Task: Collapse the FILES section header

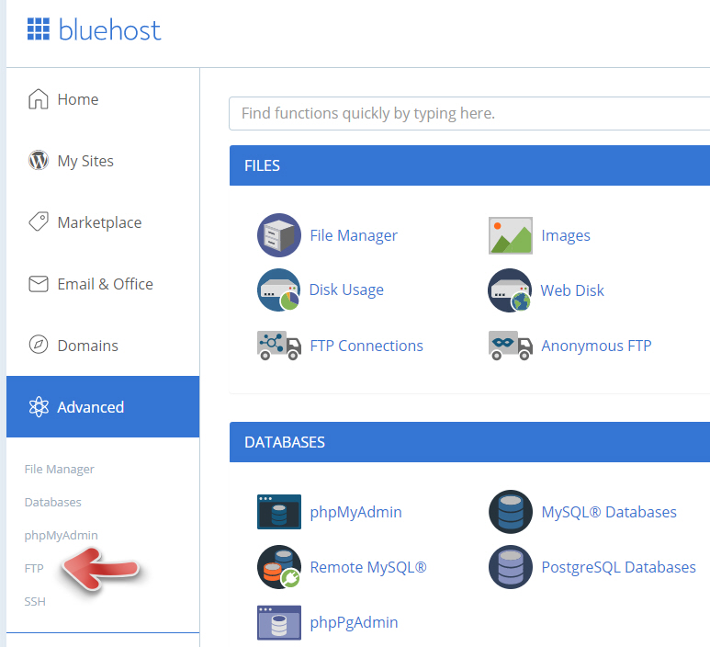Action: click(469, 165)
